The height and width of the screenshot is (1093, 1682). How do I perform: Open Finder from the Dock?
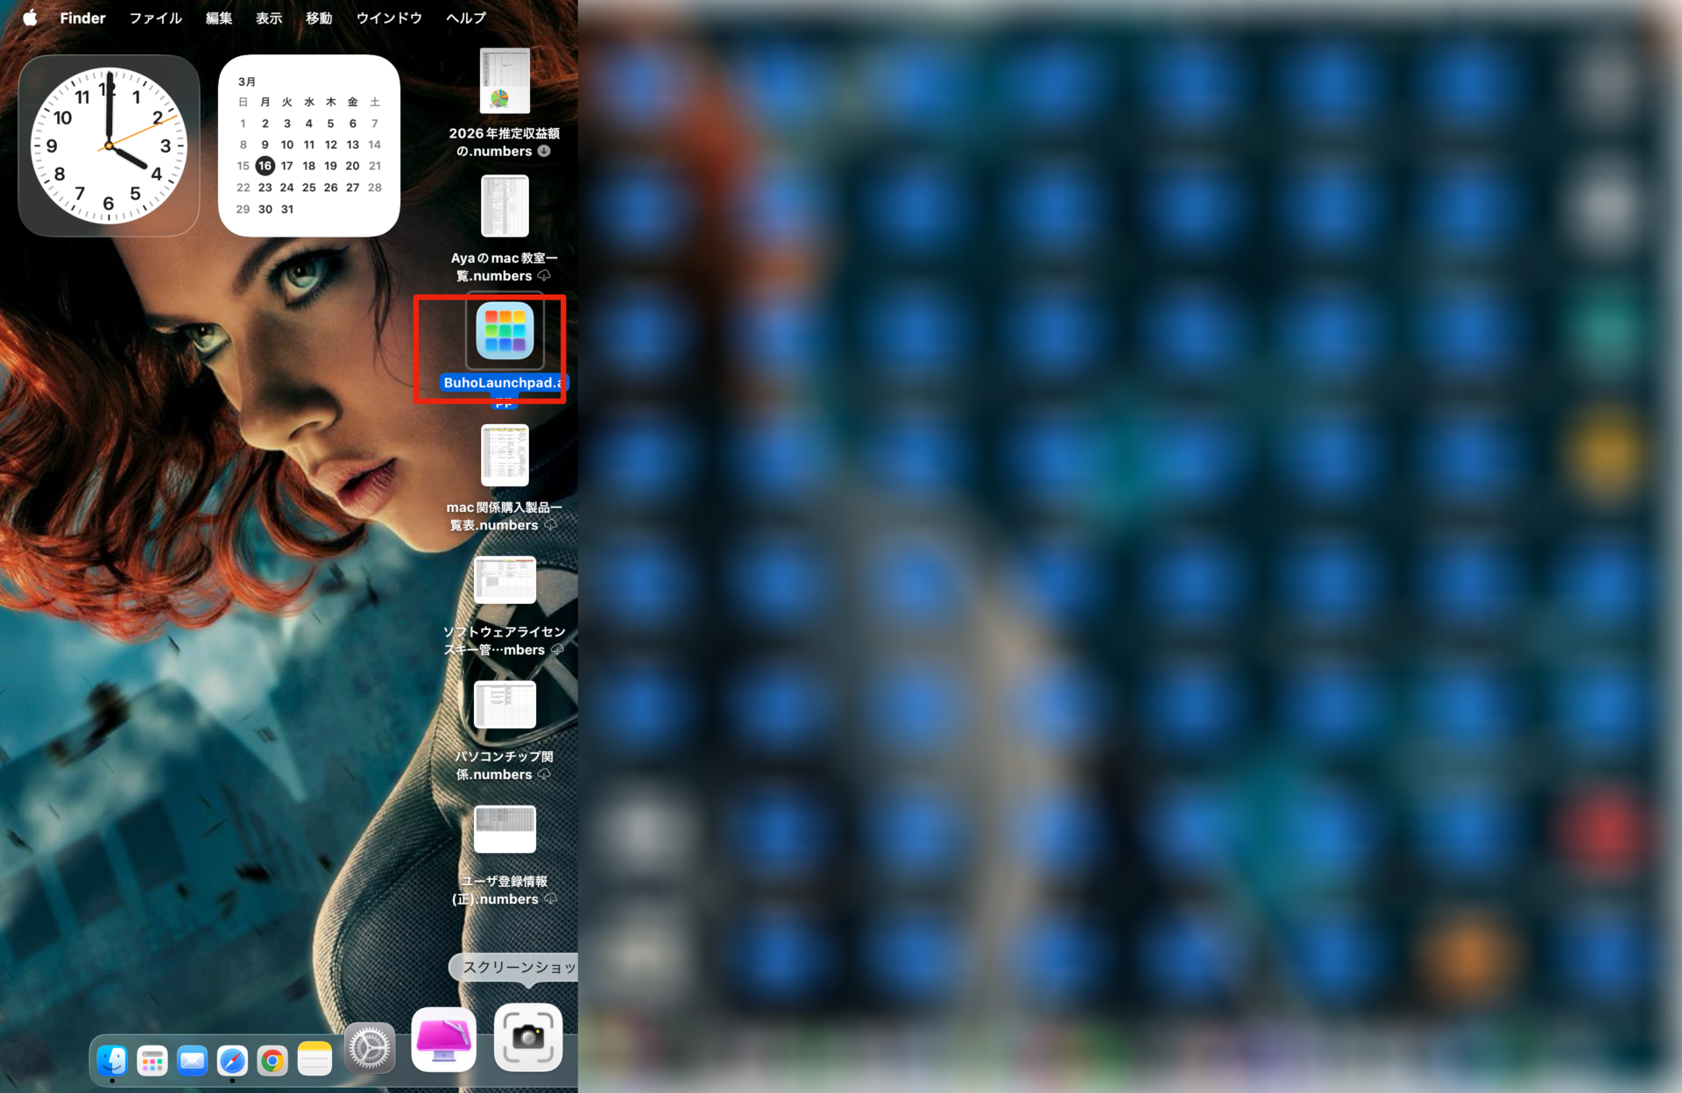click(x=112, y=1061)
